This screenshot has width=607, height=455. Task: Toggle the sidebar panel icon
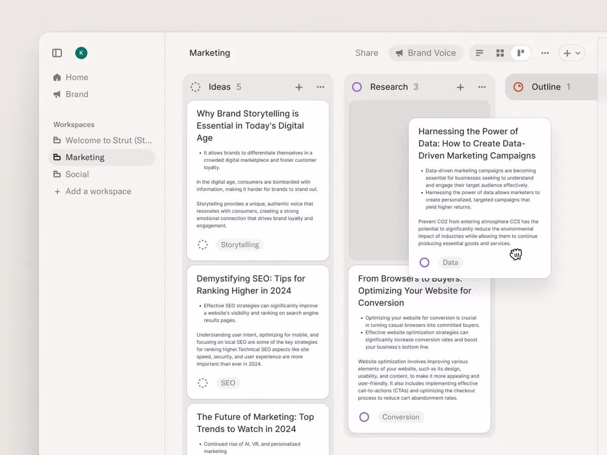pos(57,53)
